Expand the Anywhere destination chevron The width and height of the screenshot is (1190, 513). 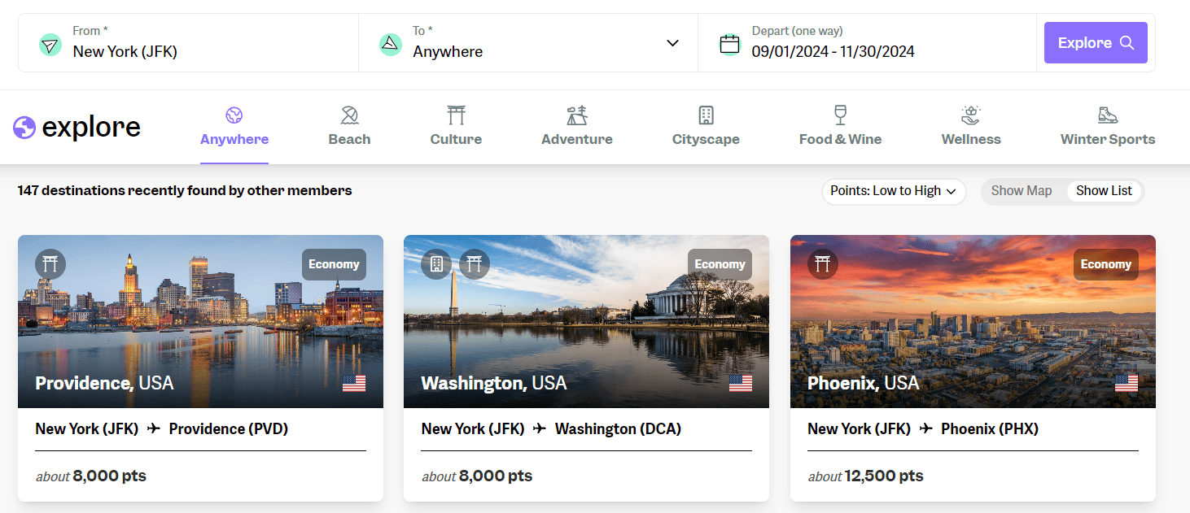pyautogui.click(x=671, y=42)
